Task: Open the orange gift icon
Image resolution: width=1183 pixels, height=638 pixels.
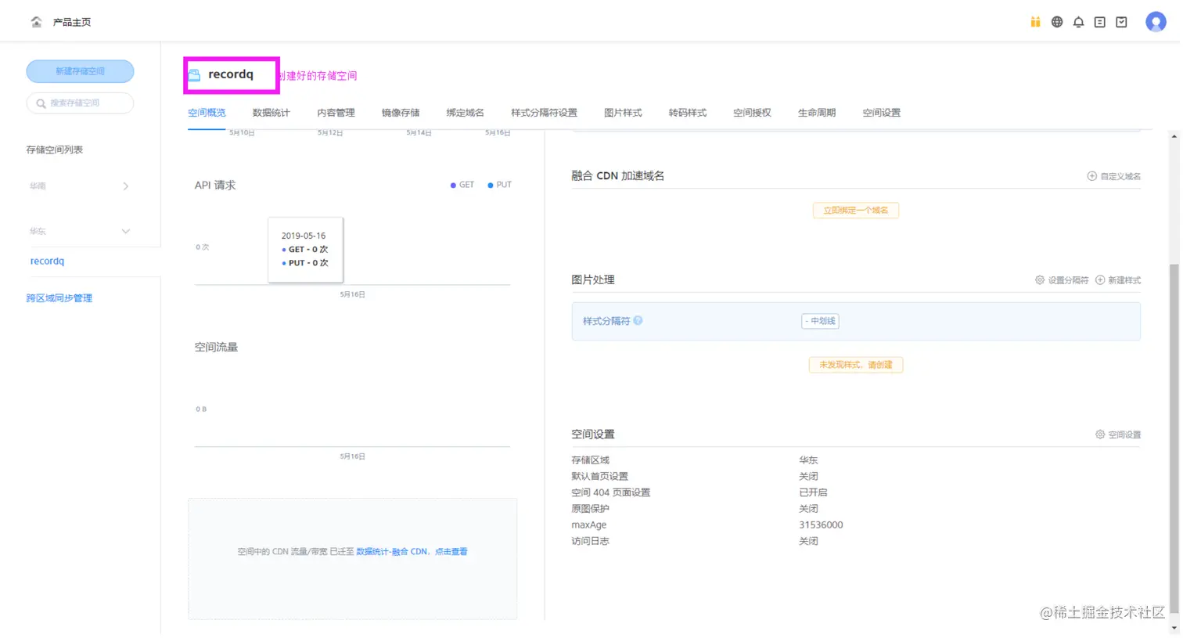Action: click(1035, 22)
